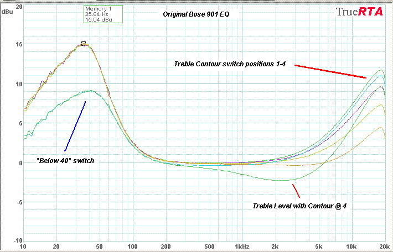
Task: Click the -5 level axis label
Action: [19, 202]
